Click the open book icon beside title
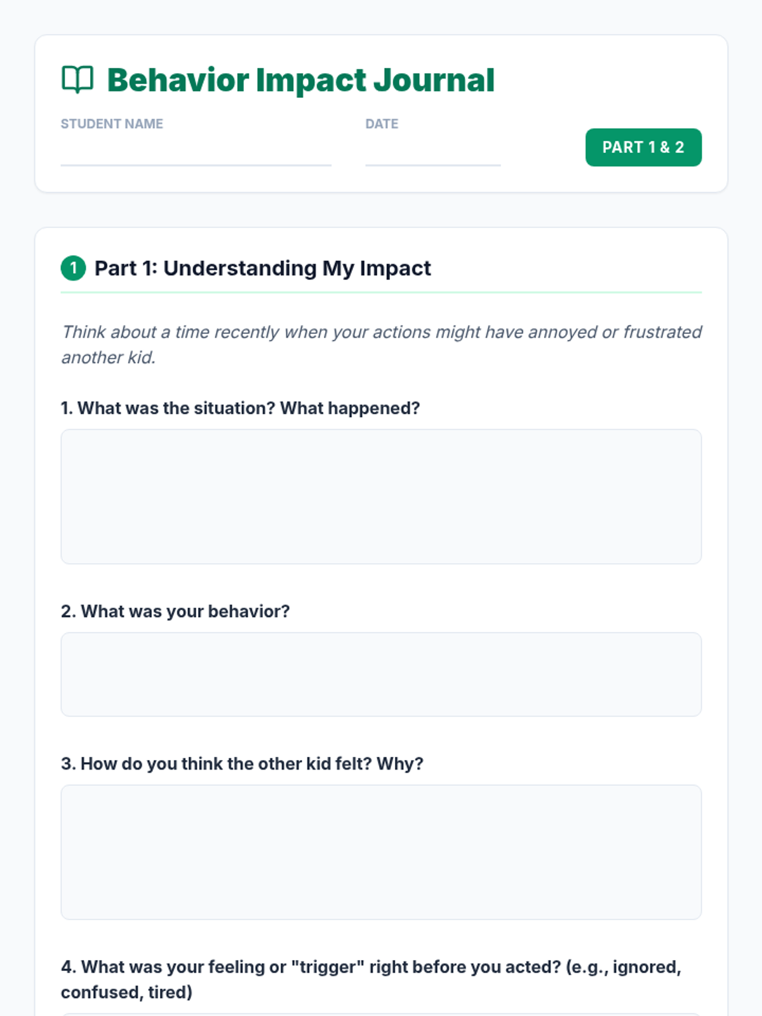The height and width of the screenshot is (1016, 762). tap(77, 80)
